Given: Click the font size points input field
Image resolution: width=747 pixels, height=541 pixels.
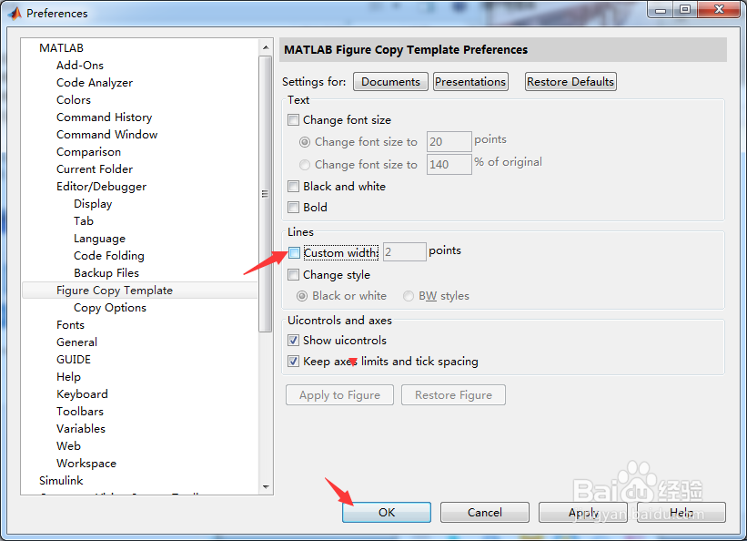Looking at the screenshot, I should coord(449,142).
